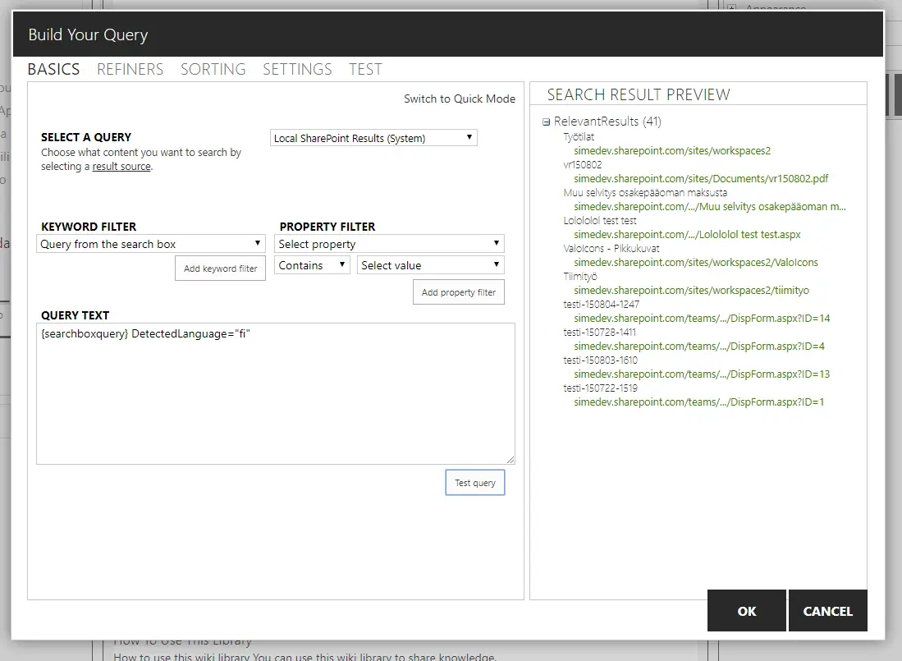Open the vr150802.pdf result URL
The image size is (902, 661).
tap(701, 179)
